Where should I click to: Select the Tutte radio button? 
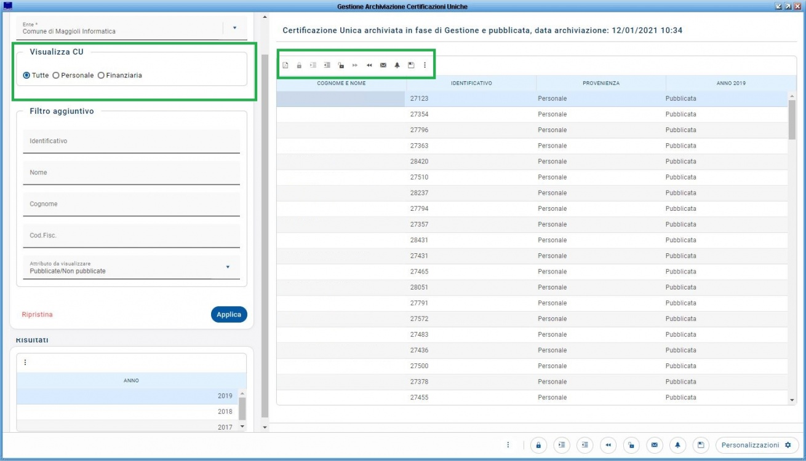(x=26, y=76)
